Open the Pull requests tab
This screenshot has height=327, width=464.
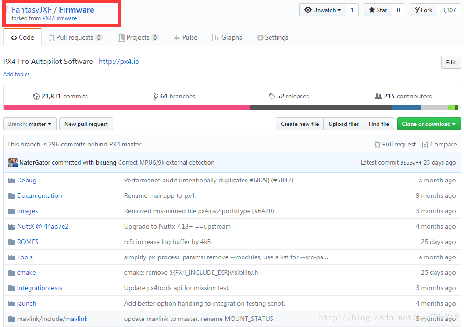pos(75,37)
